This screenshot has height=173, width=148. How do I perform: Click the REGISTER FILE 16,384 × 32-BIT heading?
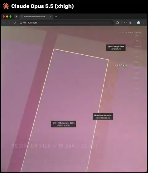point(55,146)
